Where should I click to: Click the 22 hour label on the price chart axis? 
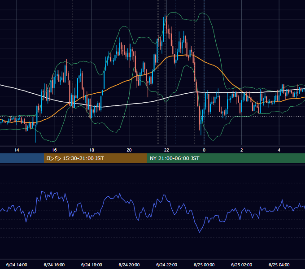pos(166,150)
